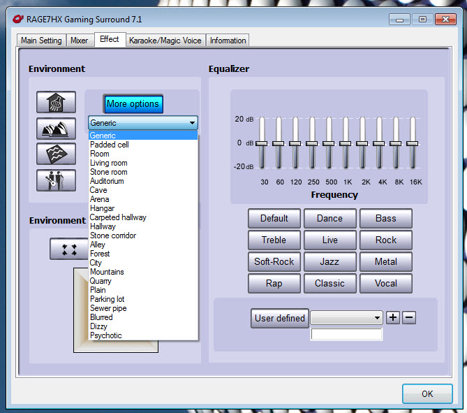
Task: Choose Carpeted hallway environment
Action: [x=143, y=217]
